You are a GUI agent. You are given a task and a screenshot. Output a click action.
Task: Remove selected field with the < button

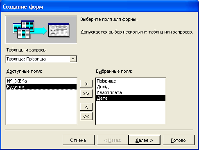point(86,107)
